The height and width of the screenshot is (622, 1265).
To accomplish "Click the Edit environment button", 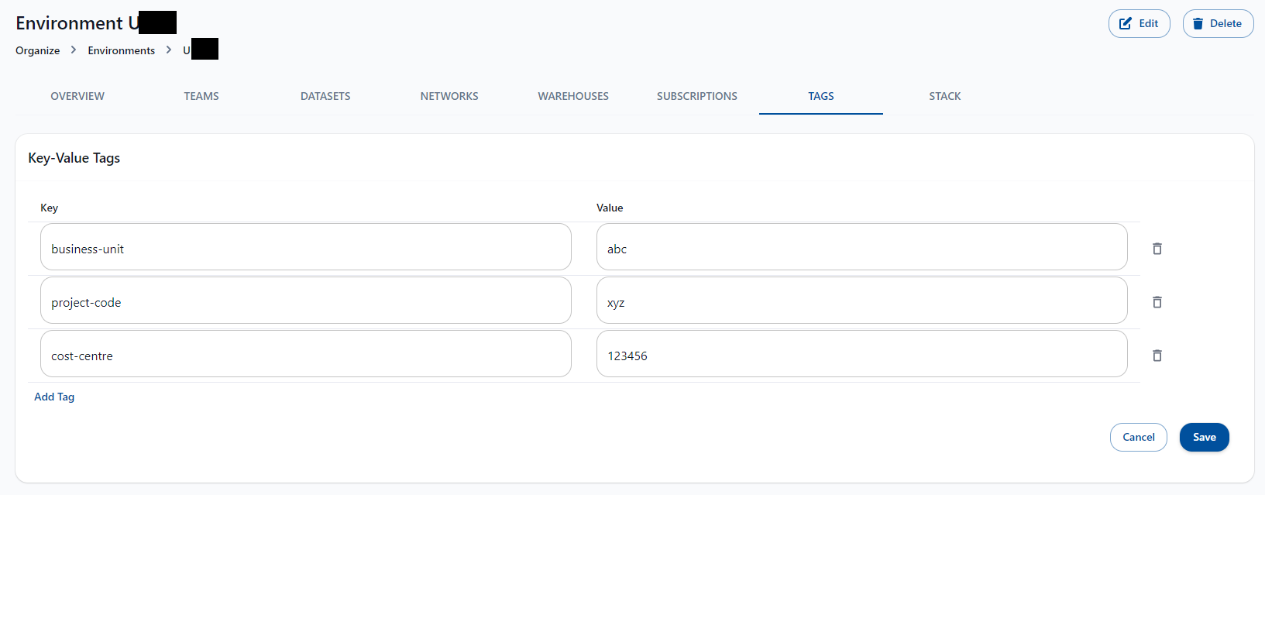I will 1139,23.
